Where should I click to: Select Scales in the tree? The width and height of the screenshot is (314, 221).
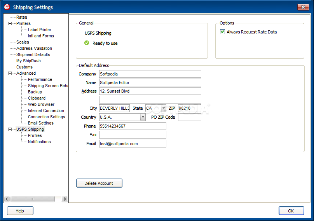coord(23,42)
